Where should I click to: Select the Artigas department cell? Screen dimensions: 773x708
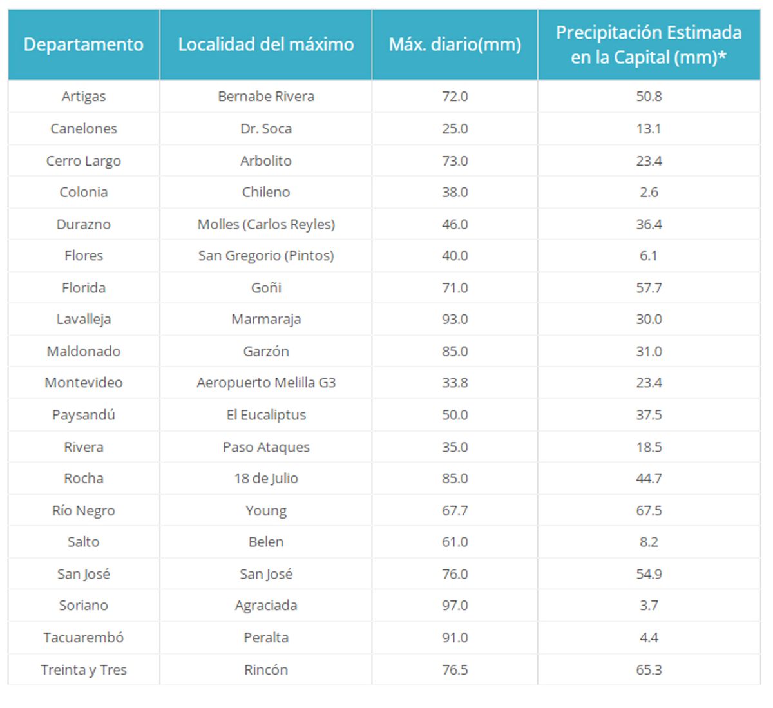(84, 97)
